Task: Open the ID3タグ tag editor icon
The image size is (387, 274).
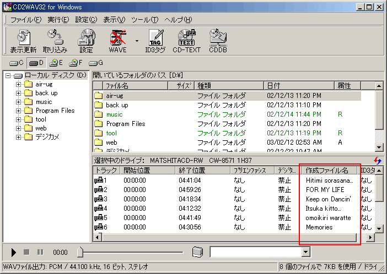Action: click(x=154, y=41)
